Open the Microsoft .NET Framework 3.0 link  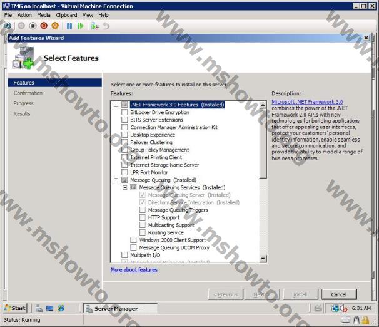[307, 102]
